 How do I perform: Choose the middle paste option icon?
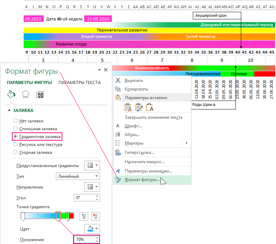(x=139, y=107)
